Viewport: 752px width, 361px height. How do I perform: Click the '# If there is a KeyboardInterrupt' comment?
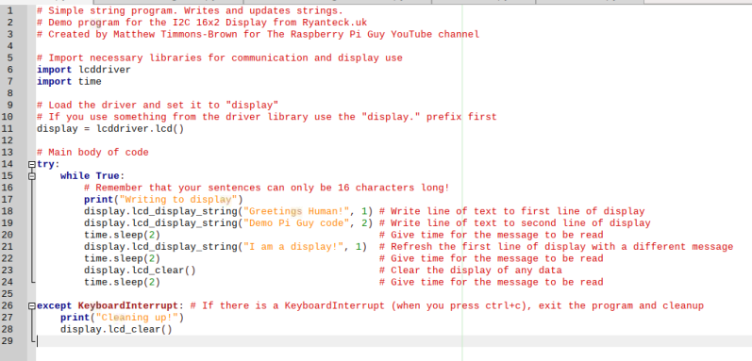[446, 306]
